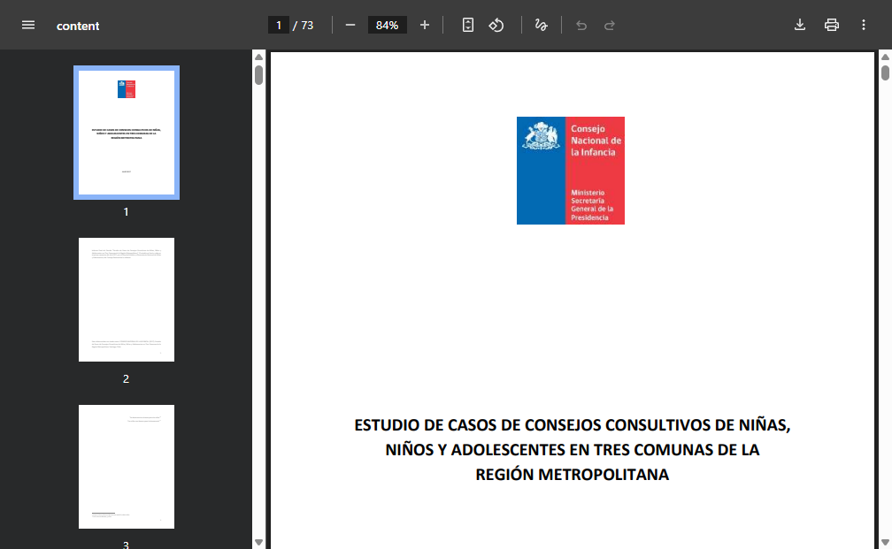Open the more actions three-dot menu

pyautogui.click(x=864, y=25)
